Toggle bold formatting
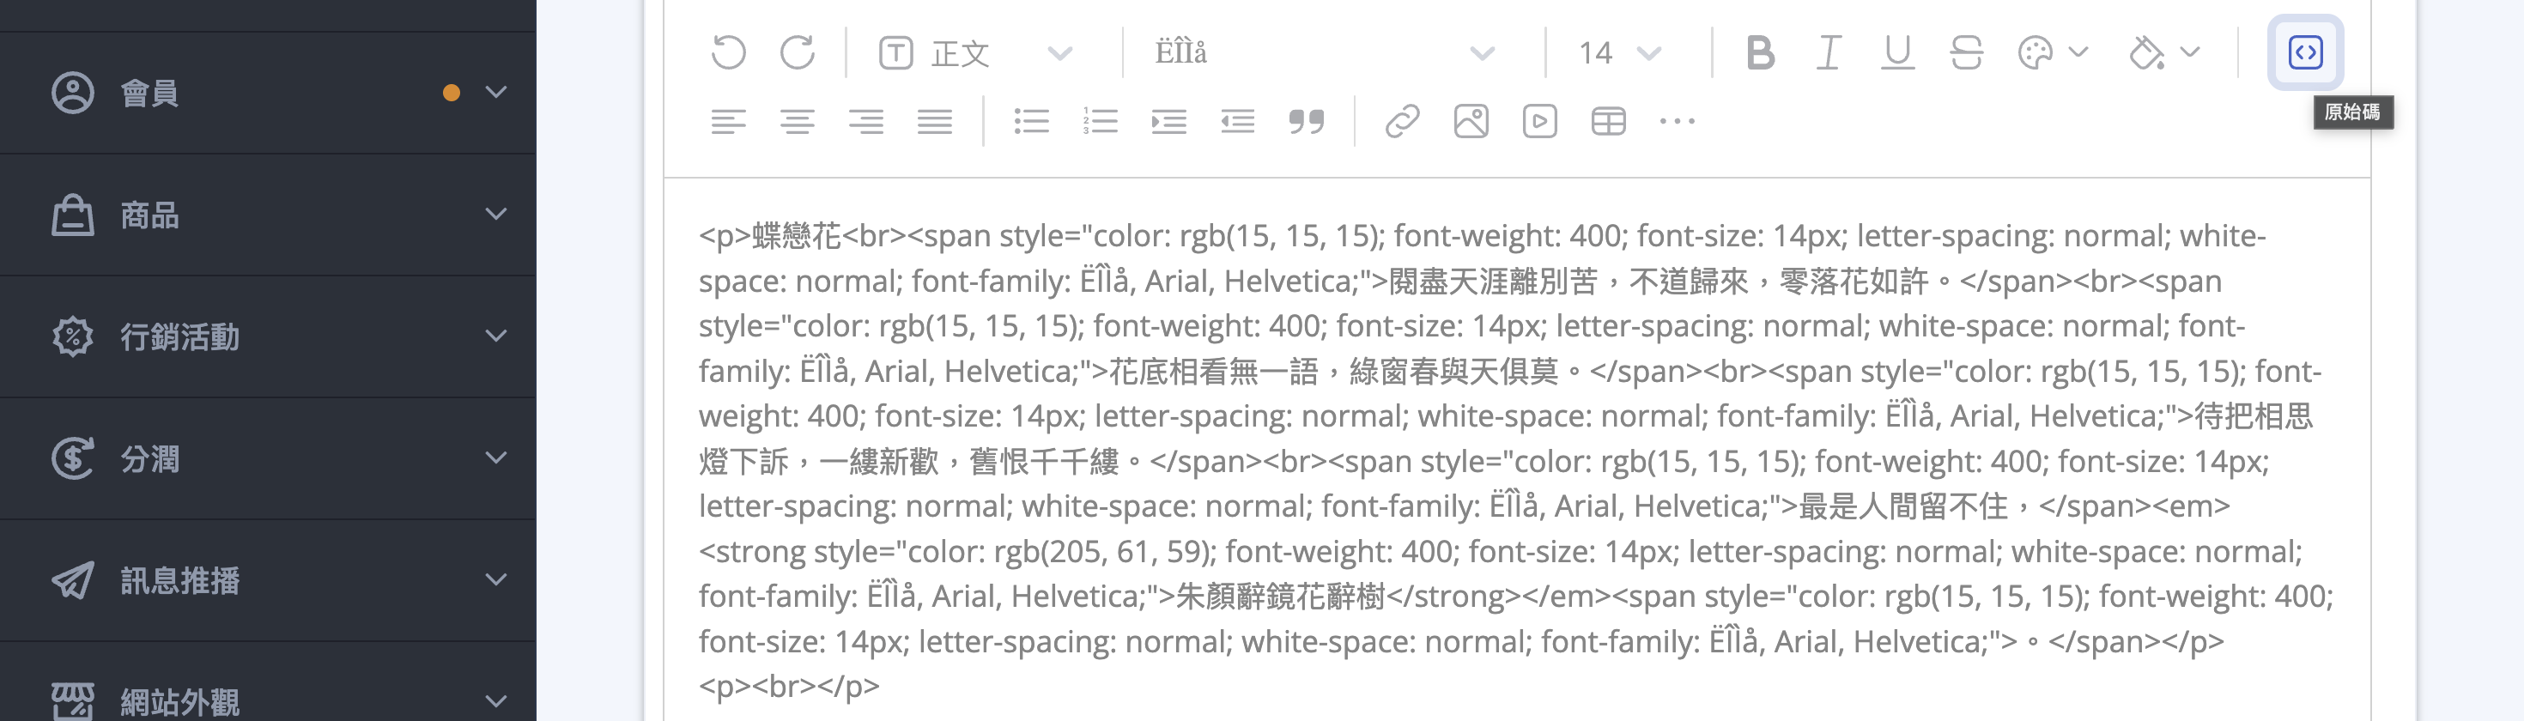The image size is (2524, 721). click(1760, 53)
